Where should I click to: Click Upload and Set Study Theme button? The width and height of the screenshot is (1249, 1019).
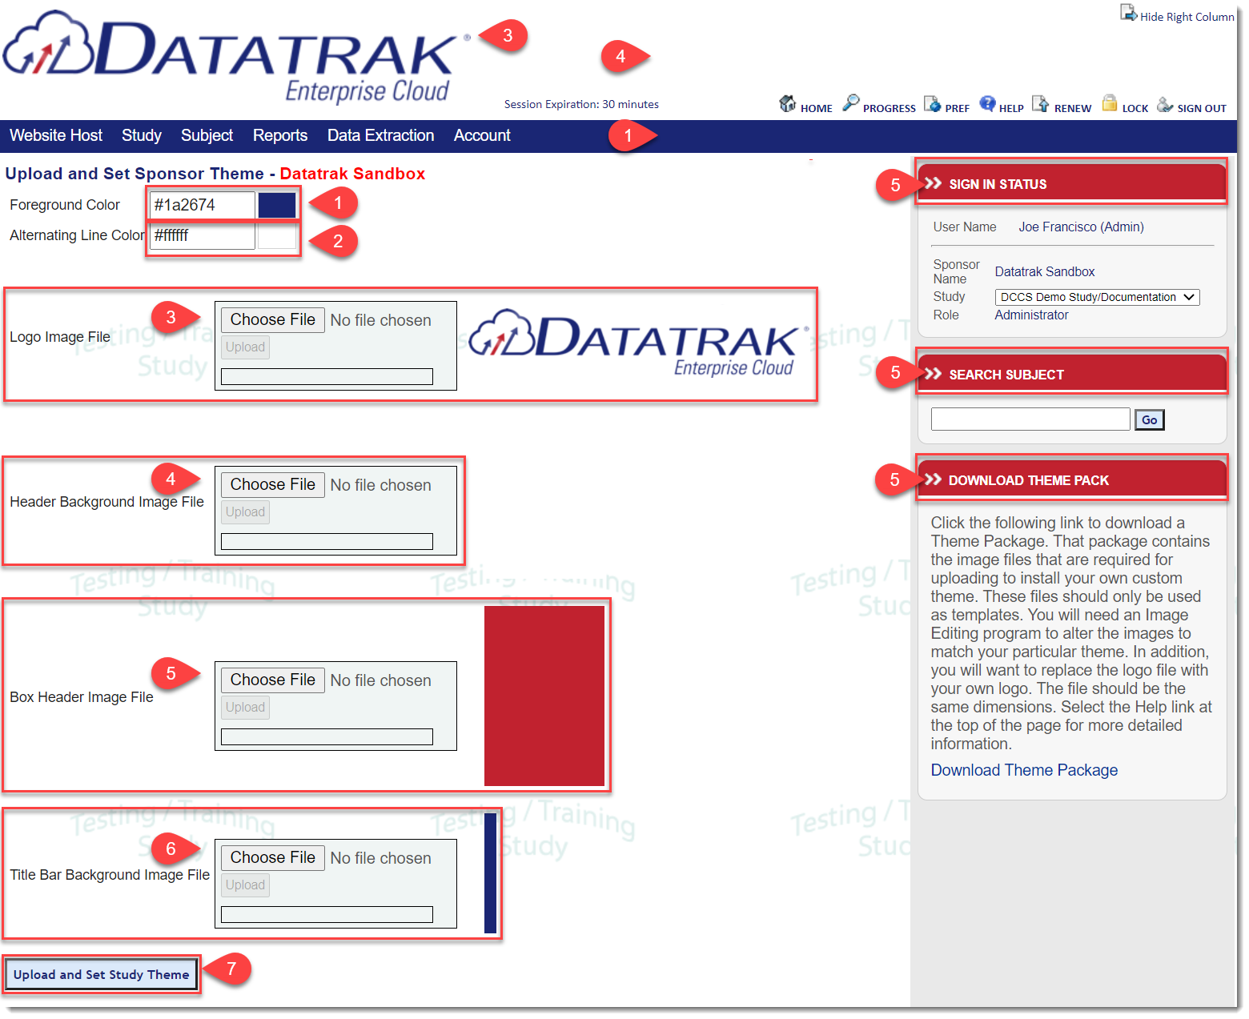tap(102, 974)
